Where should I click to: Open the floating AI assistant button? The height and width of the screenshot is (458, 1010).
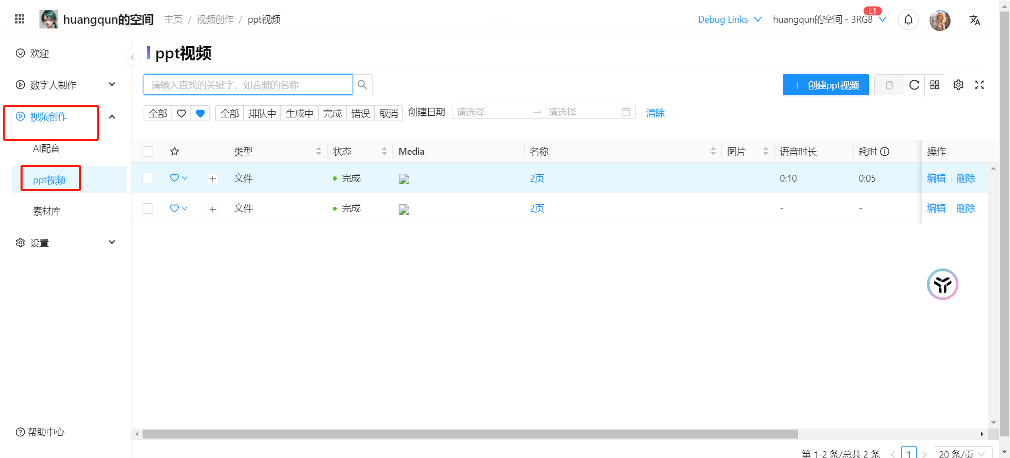(x=942, y=284)
